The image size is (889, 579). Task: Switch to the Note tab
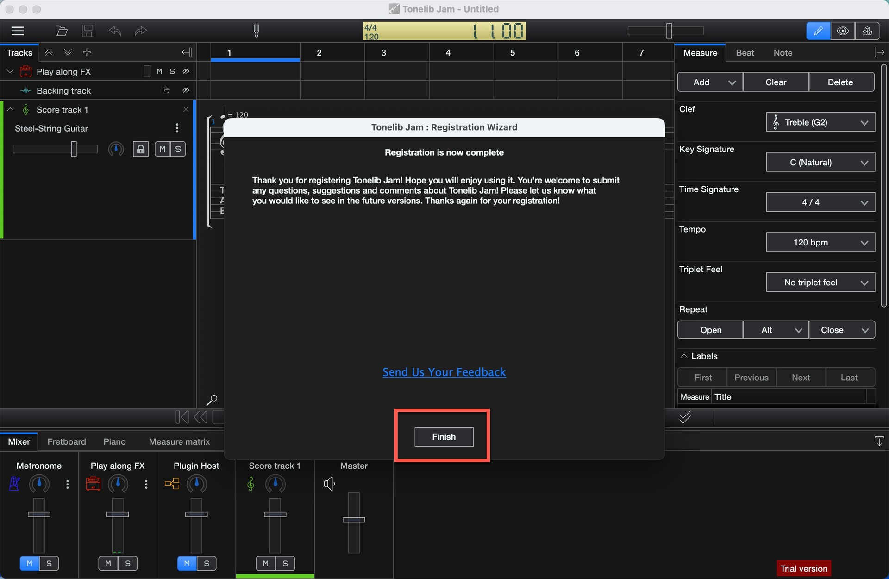(783, 52)
